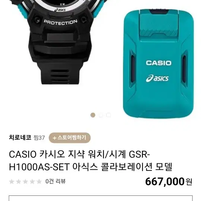Viewport: 201px width, 201px height.
Task: Tap the asics logo on watch bezel
Action: tap(60, 10)
